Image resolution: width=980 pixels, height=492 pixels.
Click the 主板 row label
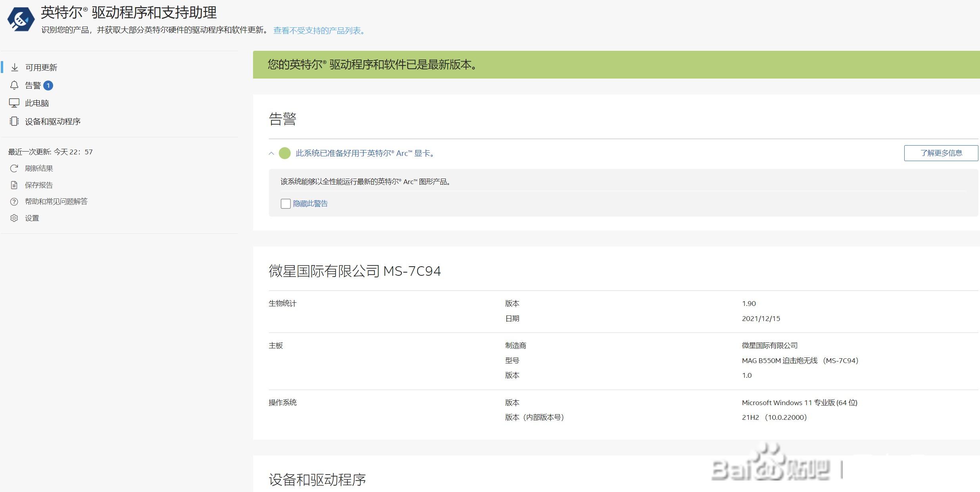pos(276,346)
